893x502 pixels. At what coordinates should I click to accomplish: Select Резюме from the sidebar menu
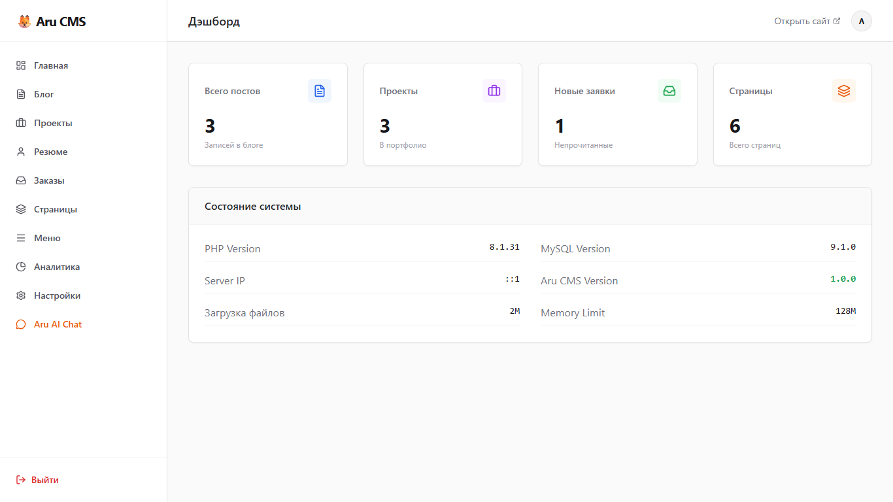pyautogui.click(x=50, y=152)
